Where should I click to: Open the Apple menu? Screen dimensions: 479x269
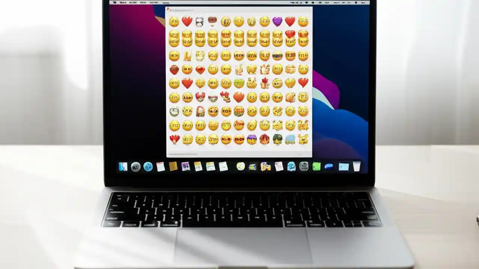(x=115, y=3)
